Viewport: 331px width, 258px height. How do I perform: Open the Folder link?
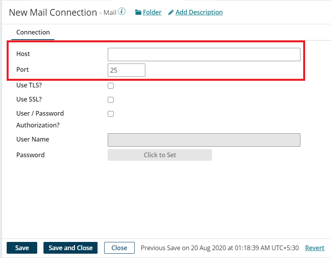tap(152, 12)
